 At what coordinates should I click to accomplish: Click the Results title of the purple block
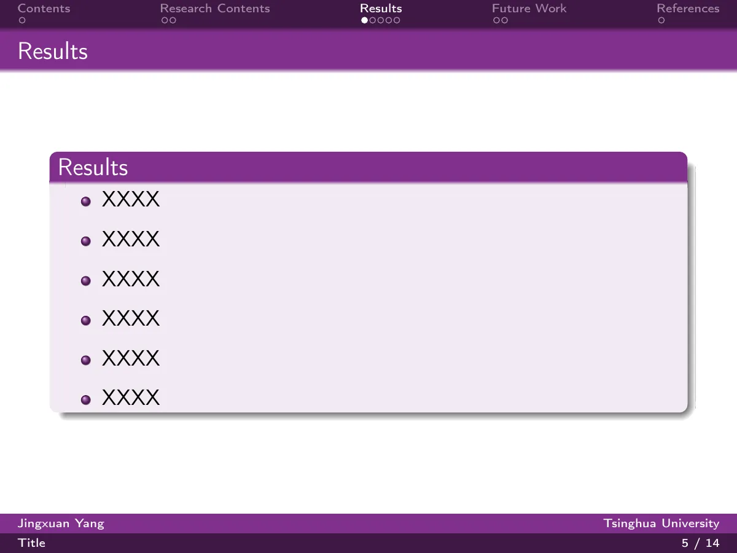(x=93, y=167)
